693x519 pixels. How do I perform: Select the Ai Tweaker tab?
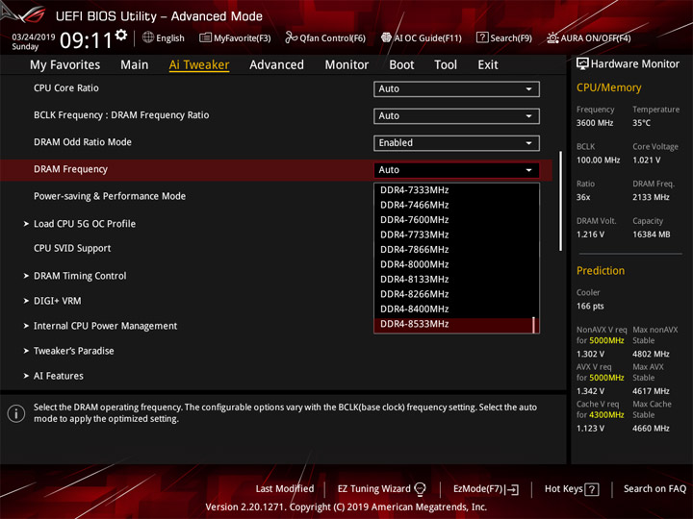[x=199, y=65]
